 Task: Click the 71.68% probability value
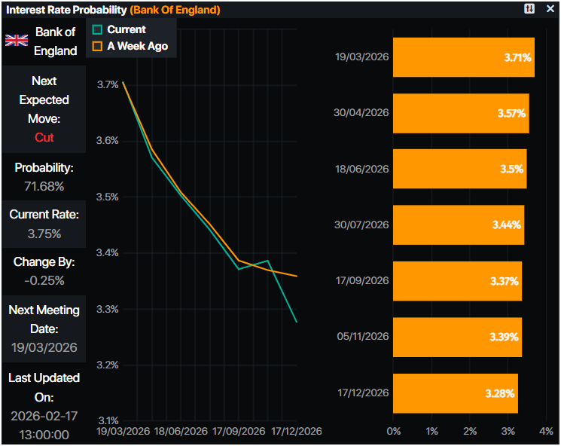(44, 185)
